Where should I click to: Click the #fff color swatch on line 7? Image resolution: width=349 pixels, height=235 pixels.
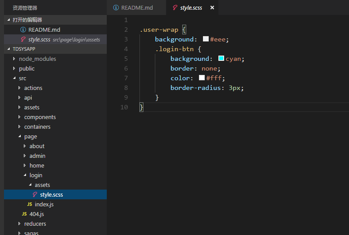coord(202,78)
